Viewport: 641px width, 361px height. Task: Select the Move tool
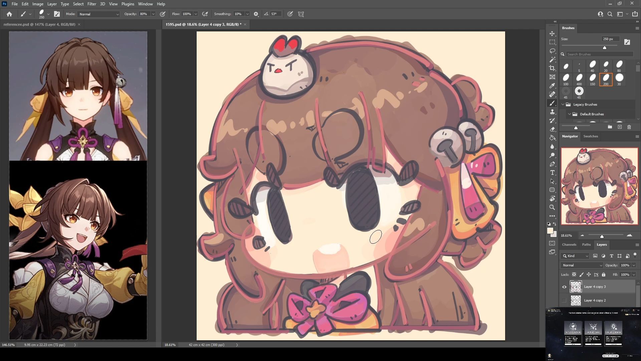[552, 34]
